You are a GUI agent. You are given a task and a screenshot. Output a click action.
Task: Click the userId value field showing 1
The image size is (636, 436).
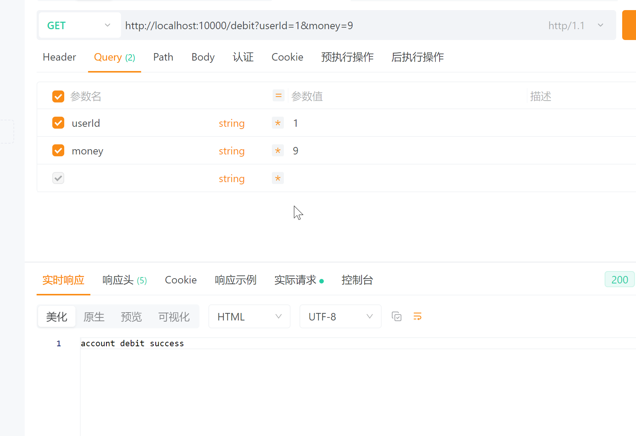(x=407, y=123)
